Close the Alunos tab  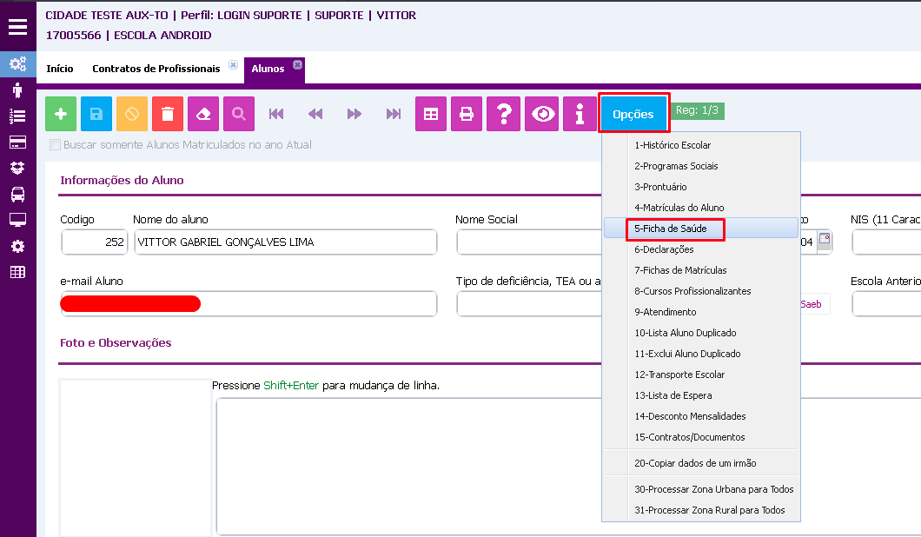pos(297,65)
